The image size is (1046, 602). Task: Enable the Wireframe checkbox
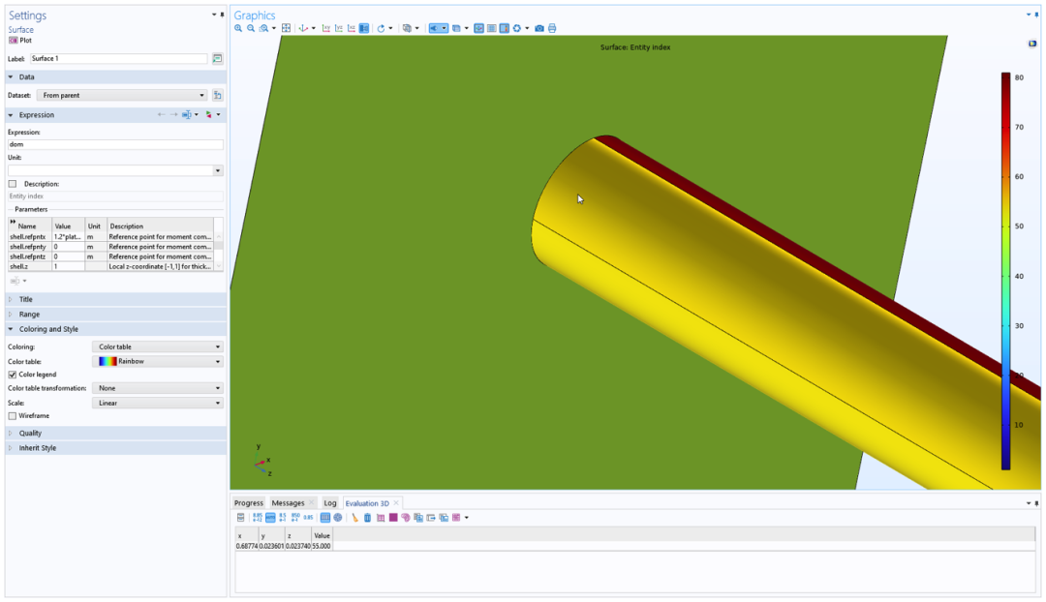12,415
